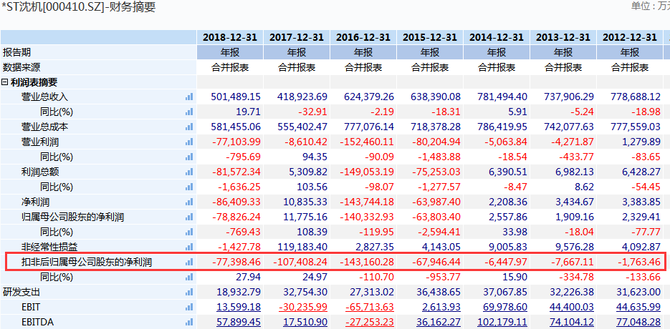Click 2012 营业利润 value 1,279.89
The height and width of the screenshot is (329, 670).
tap(641, 142)
